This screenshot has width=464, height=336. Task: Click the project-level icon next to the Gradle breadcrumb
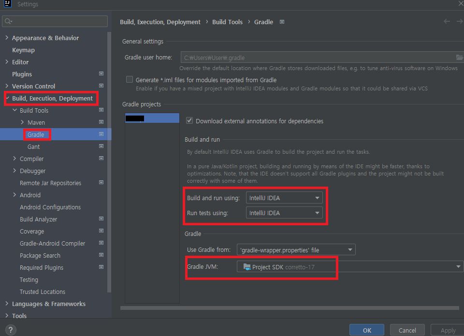pyautogui.click(x=282, y=22)
